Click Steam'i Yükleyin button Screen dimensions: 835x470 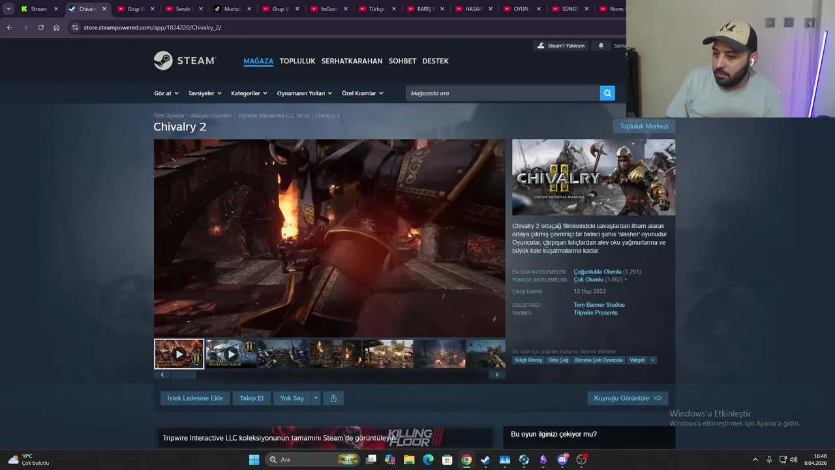click(561, 46)
